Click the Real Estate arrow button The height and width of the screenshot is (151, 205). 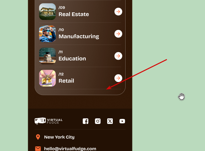click(x=118, y=12)
